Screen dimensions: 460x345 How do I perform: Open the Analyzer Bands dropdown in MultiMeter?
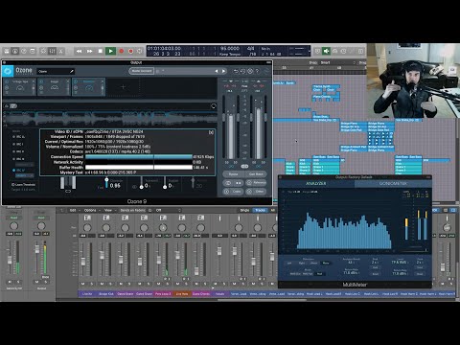click(x=351, y=263)
